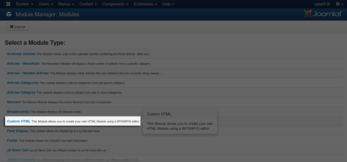
Task: Open the Content menu
Action: (88, 4)
